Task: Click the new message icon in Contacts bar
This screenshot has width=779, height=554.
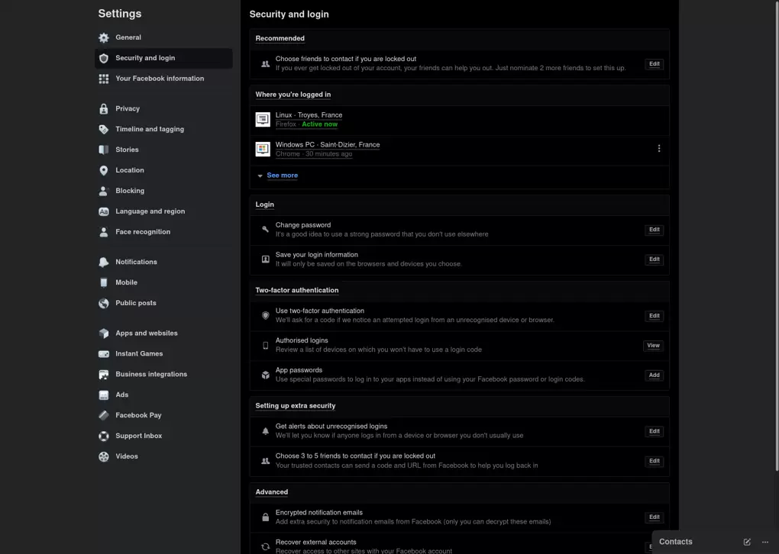Action: pyautogui.click(x=747, y=542)
